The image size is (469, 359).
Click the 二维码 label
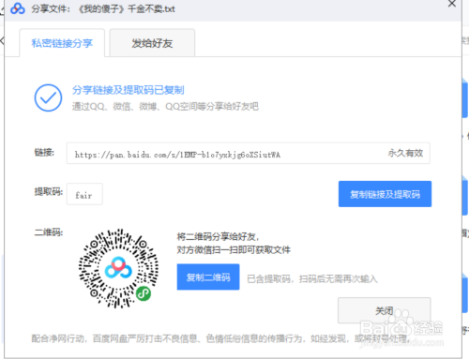coord(49,232)
